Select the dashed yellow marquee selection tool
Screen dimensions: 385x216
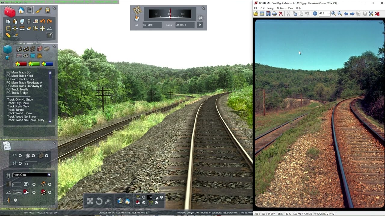8,28
